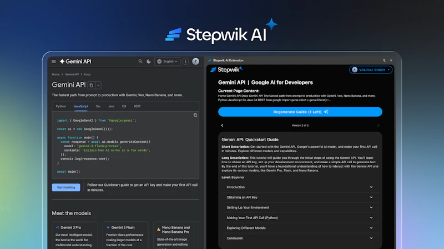Switch to the Python code tab

point(61,106)
